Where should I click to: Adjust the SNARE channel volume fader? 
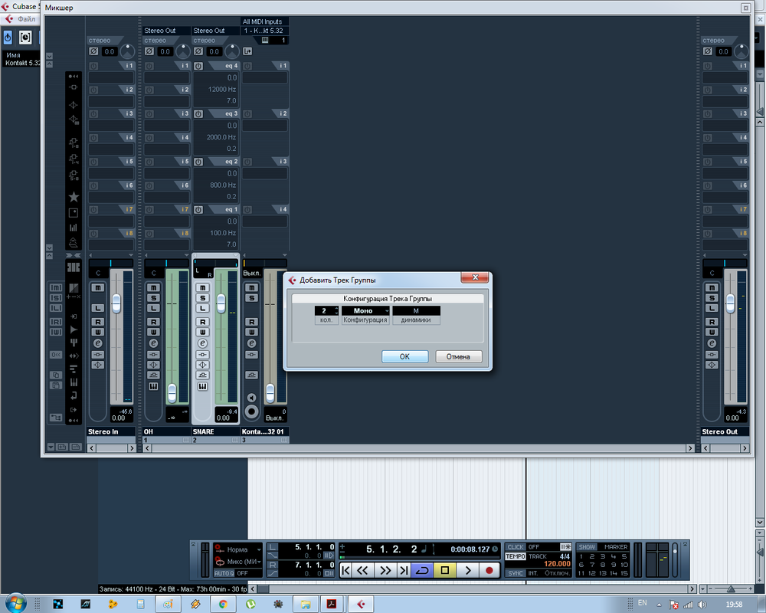point(221,303)
